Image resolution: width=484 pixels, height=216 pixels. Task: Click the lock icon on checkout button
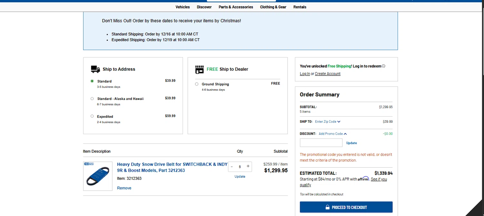(x=327, y=207)
